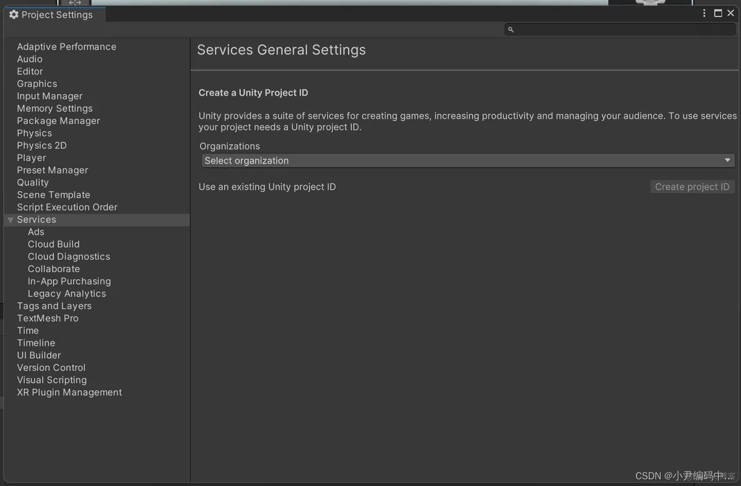This screenshot has width=741, height=486.
Task: Open Package Manager settings
Action: (59, 120)
